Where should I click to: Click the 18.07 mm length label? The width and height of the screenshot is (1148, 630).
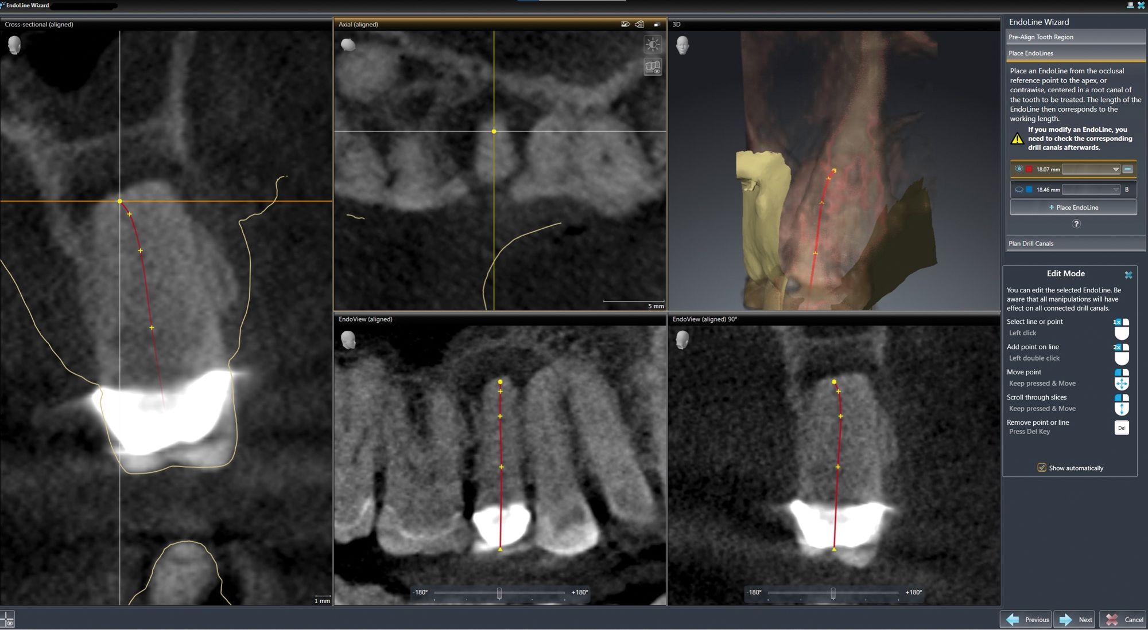tap(1048, 170)
